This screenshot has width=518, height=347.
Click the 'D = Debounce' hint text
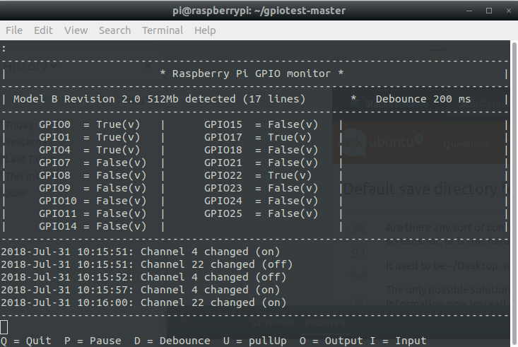tap(172, 341)
